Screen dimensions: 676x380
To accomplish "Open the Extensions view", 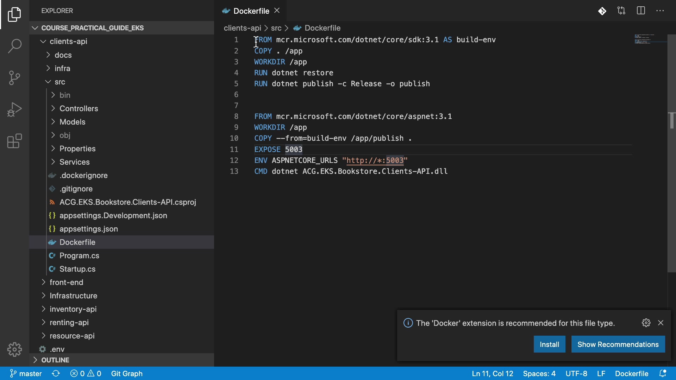I will (x=14, y=141).
